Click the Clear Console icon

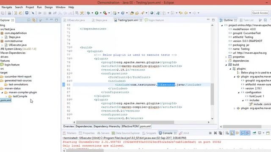(227, 133)
